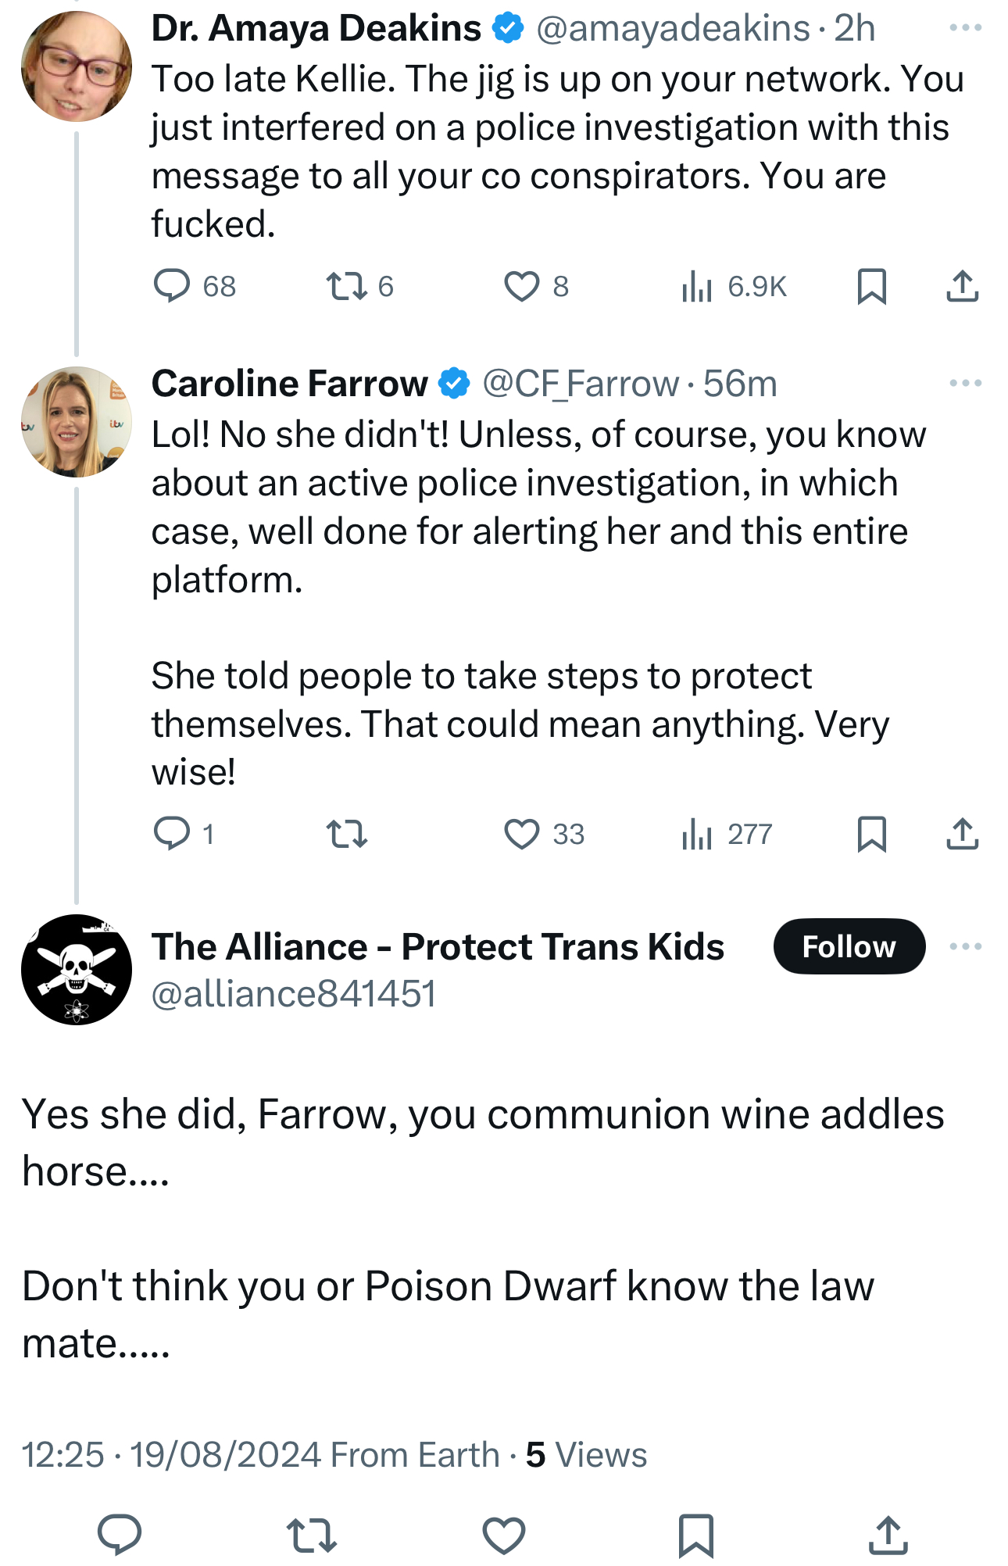Open the @CF_Farrow handle link

pyautogui.click(x=581, y=384)
